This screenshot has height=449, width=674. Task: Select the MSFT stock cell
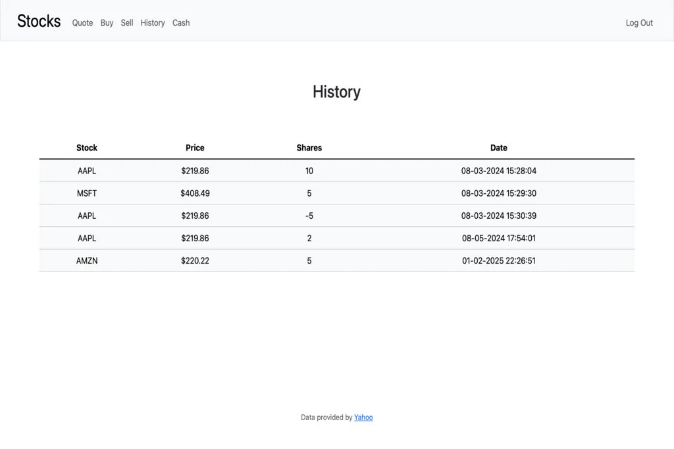[87, 193]
